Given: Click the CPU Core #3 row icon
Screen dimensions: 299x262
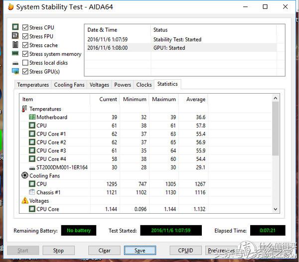Looking at the screenshot, I should pyautogui.click(x=32, y=150).
